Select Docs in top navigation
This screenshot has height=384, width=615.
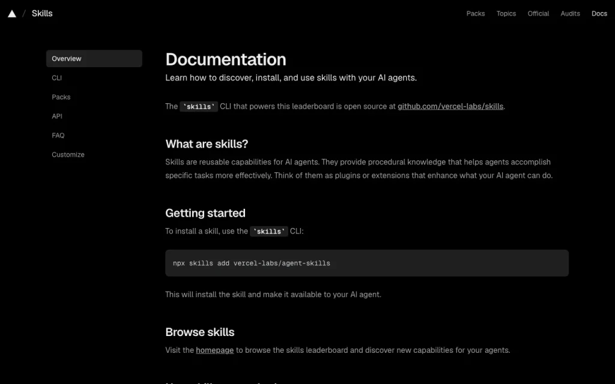[599, 13]
